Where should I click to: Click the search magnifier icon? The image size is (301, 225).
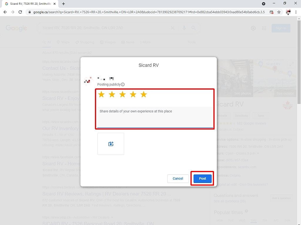tap(193, 28)
